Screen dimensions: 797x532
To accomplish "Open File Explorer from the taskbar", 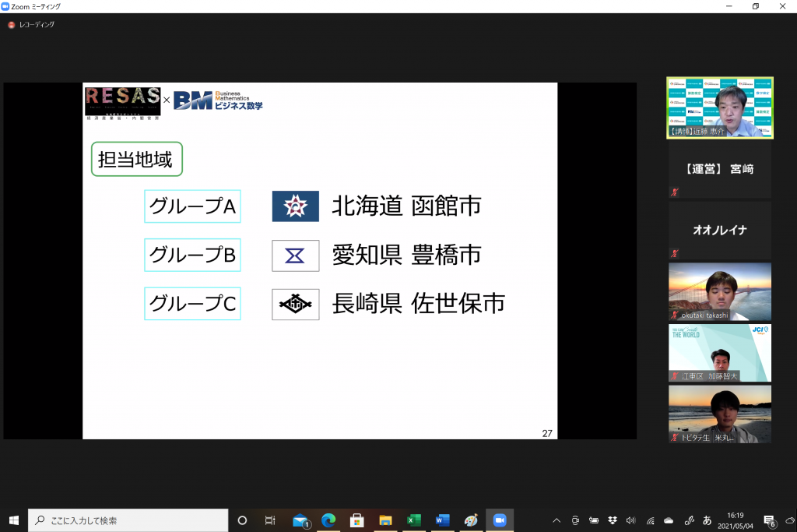I will point(384,520).
